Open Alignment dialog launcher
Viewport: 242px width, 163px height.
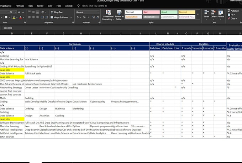pyautogui.click(x=73, y=22)
